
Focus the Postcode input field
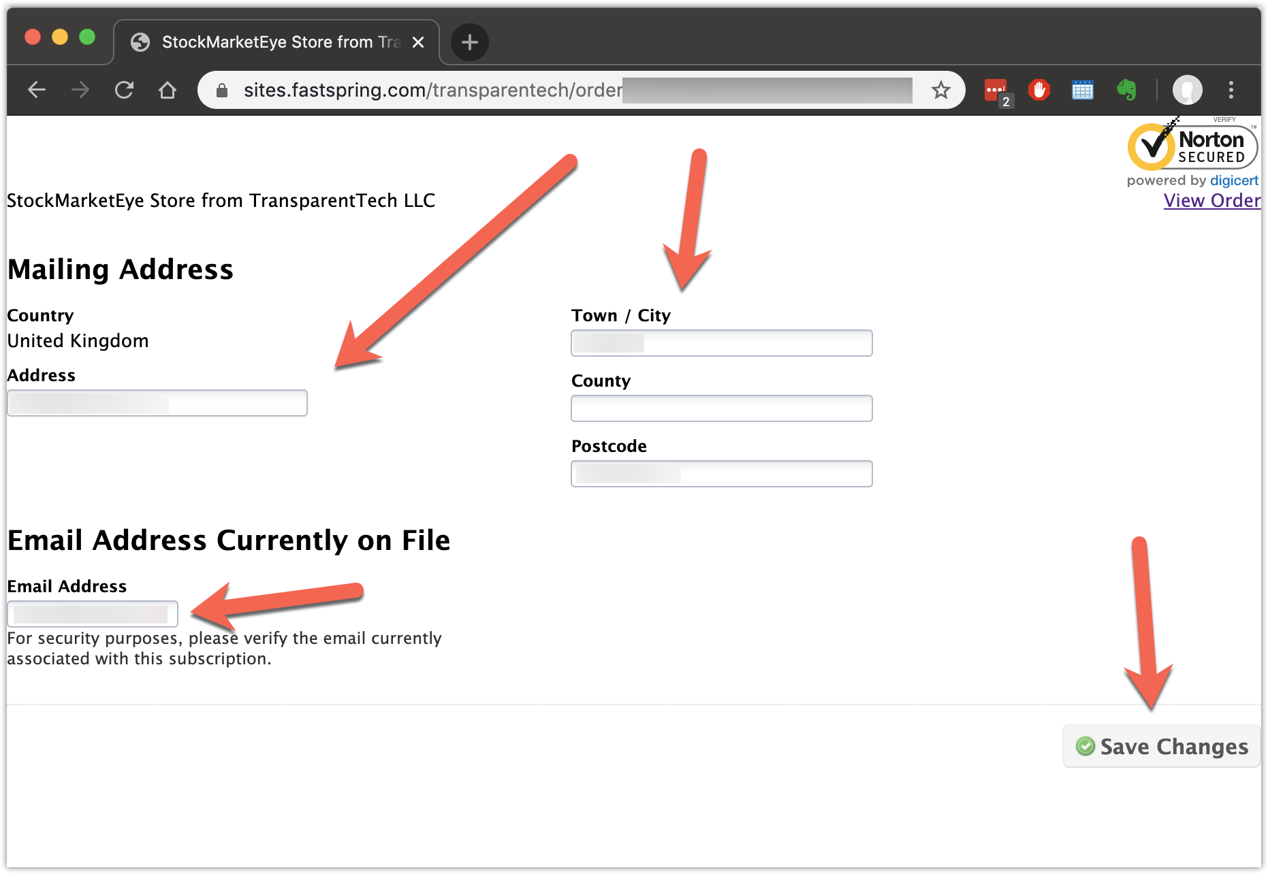pyautogui.click(x=722, y=474)
